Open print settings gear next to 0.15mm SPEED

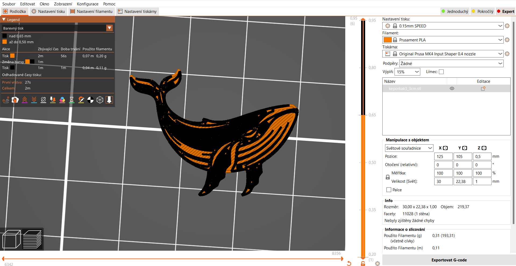point(507,26)
